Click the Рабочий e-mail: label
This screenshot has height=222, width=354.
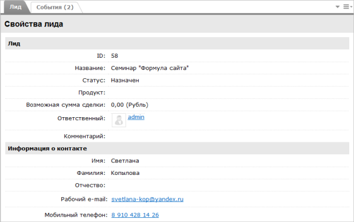point(84,199)
